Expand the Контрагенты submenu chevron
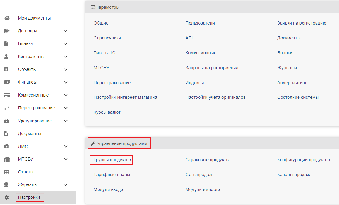The width and height of the screenshot is (339, 205). (66, 57)
